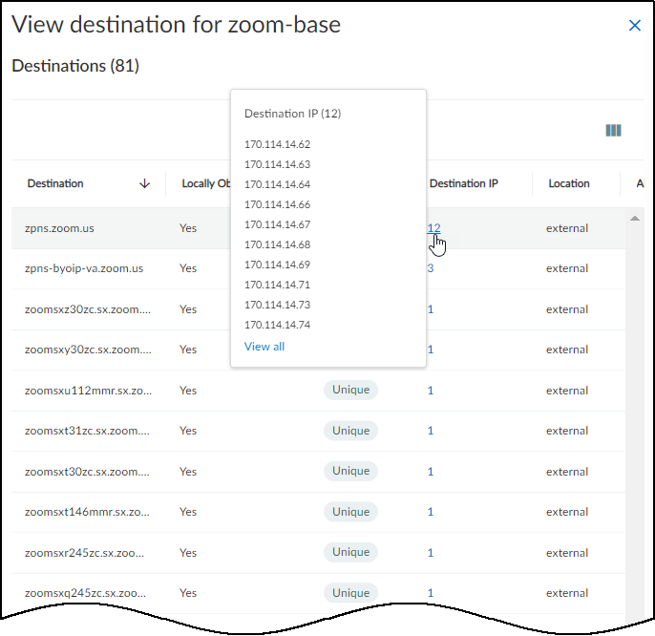
Task: Click the Location column header
Action: point(568,183)
